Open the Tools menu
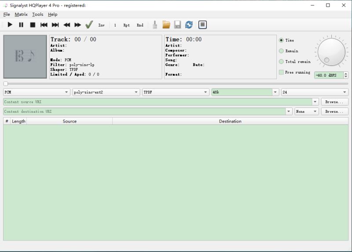This screenshot has width=352, height=252. pos(38,15)
